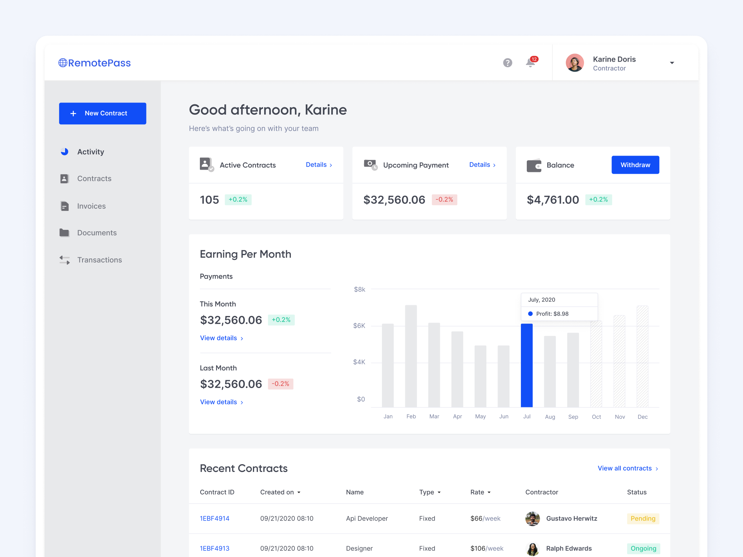Click the help question mark icon

[x=507, y=63]
